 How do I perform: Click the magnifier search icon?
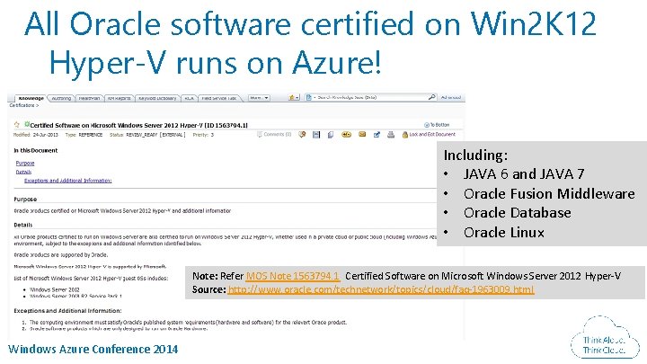431,97
